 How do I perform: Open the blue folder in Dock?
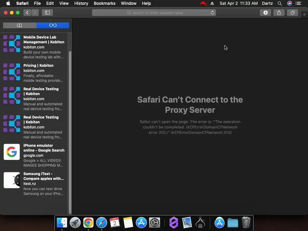click(x=233, y=223)
